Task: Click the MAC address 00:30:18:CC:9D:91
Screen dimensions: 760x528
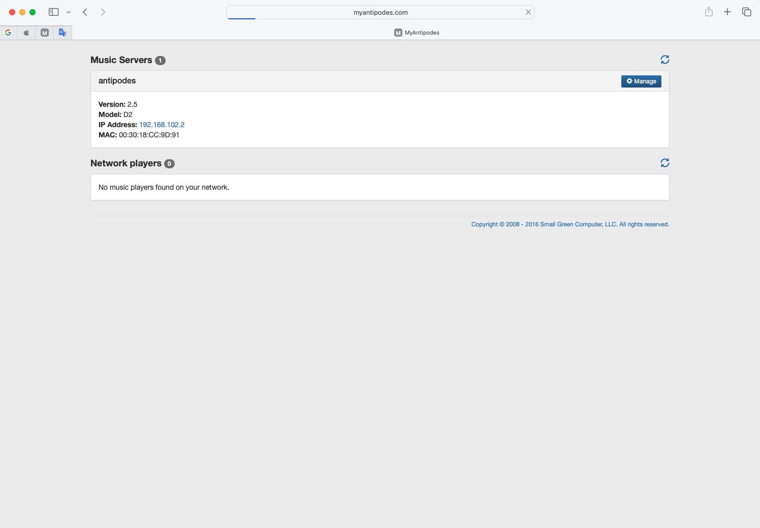Action: coord(149,135)
